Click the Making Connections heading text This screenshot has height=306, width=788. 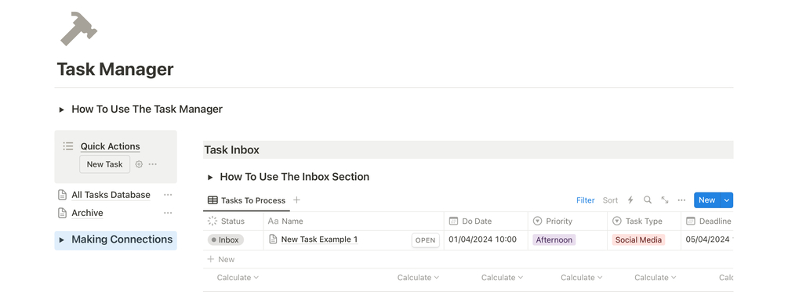pos(122,239)
